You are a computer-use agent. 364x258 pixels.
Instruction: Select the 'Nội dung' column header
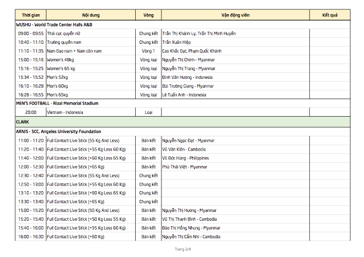pos(90,15)
